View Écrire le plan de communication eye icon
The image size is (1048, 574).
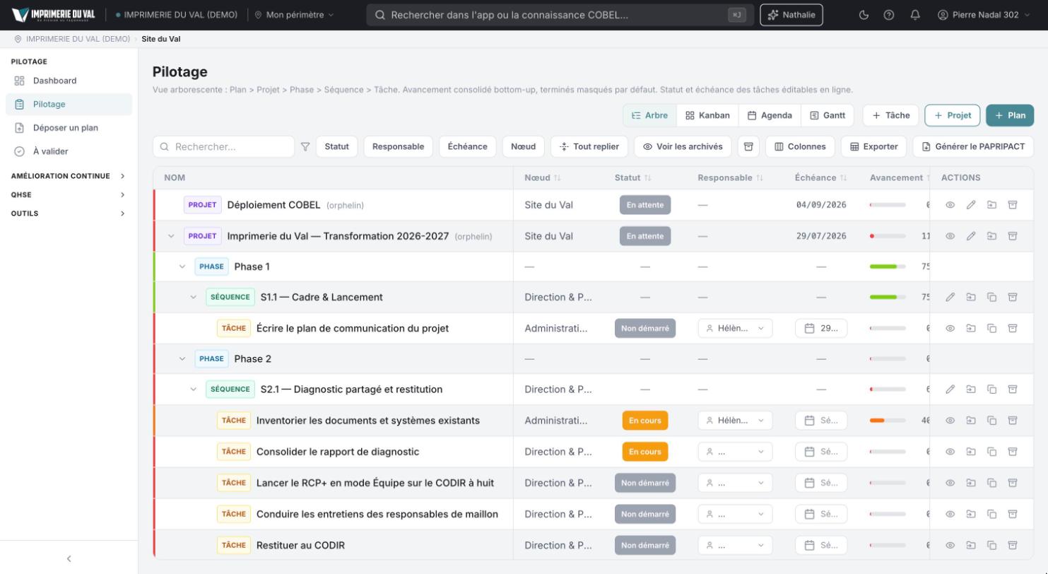[x=950, y=328]
